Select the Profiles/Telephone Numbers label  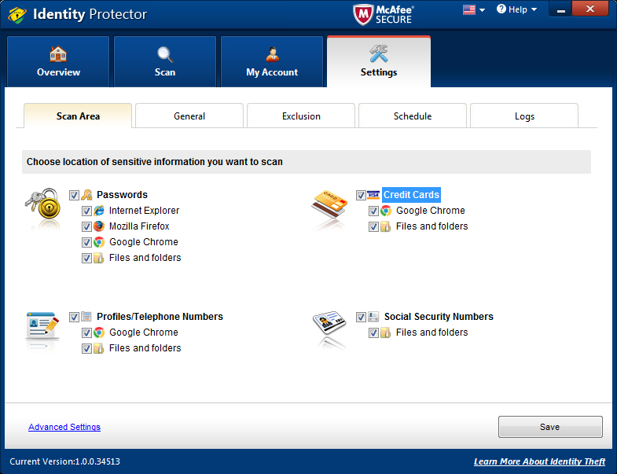[x=160, y=317]
